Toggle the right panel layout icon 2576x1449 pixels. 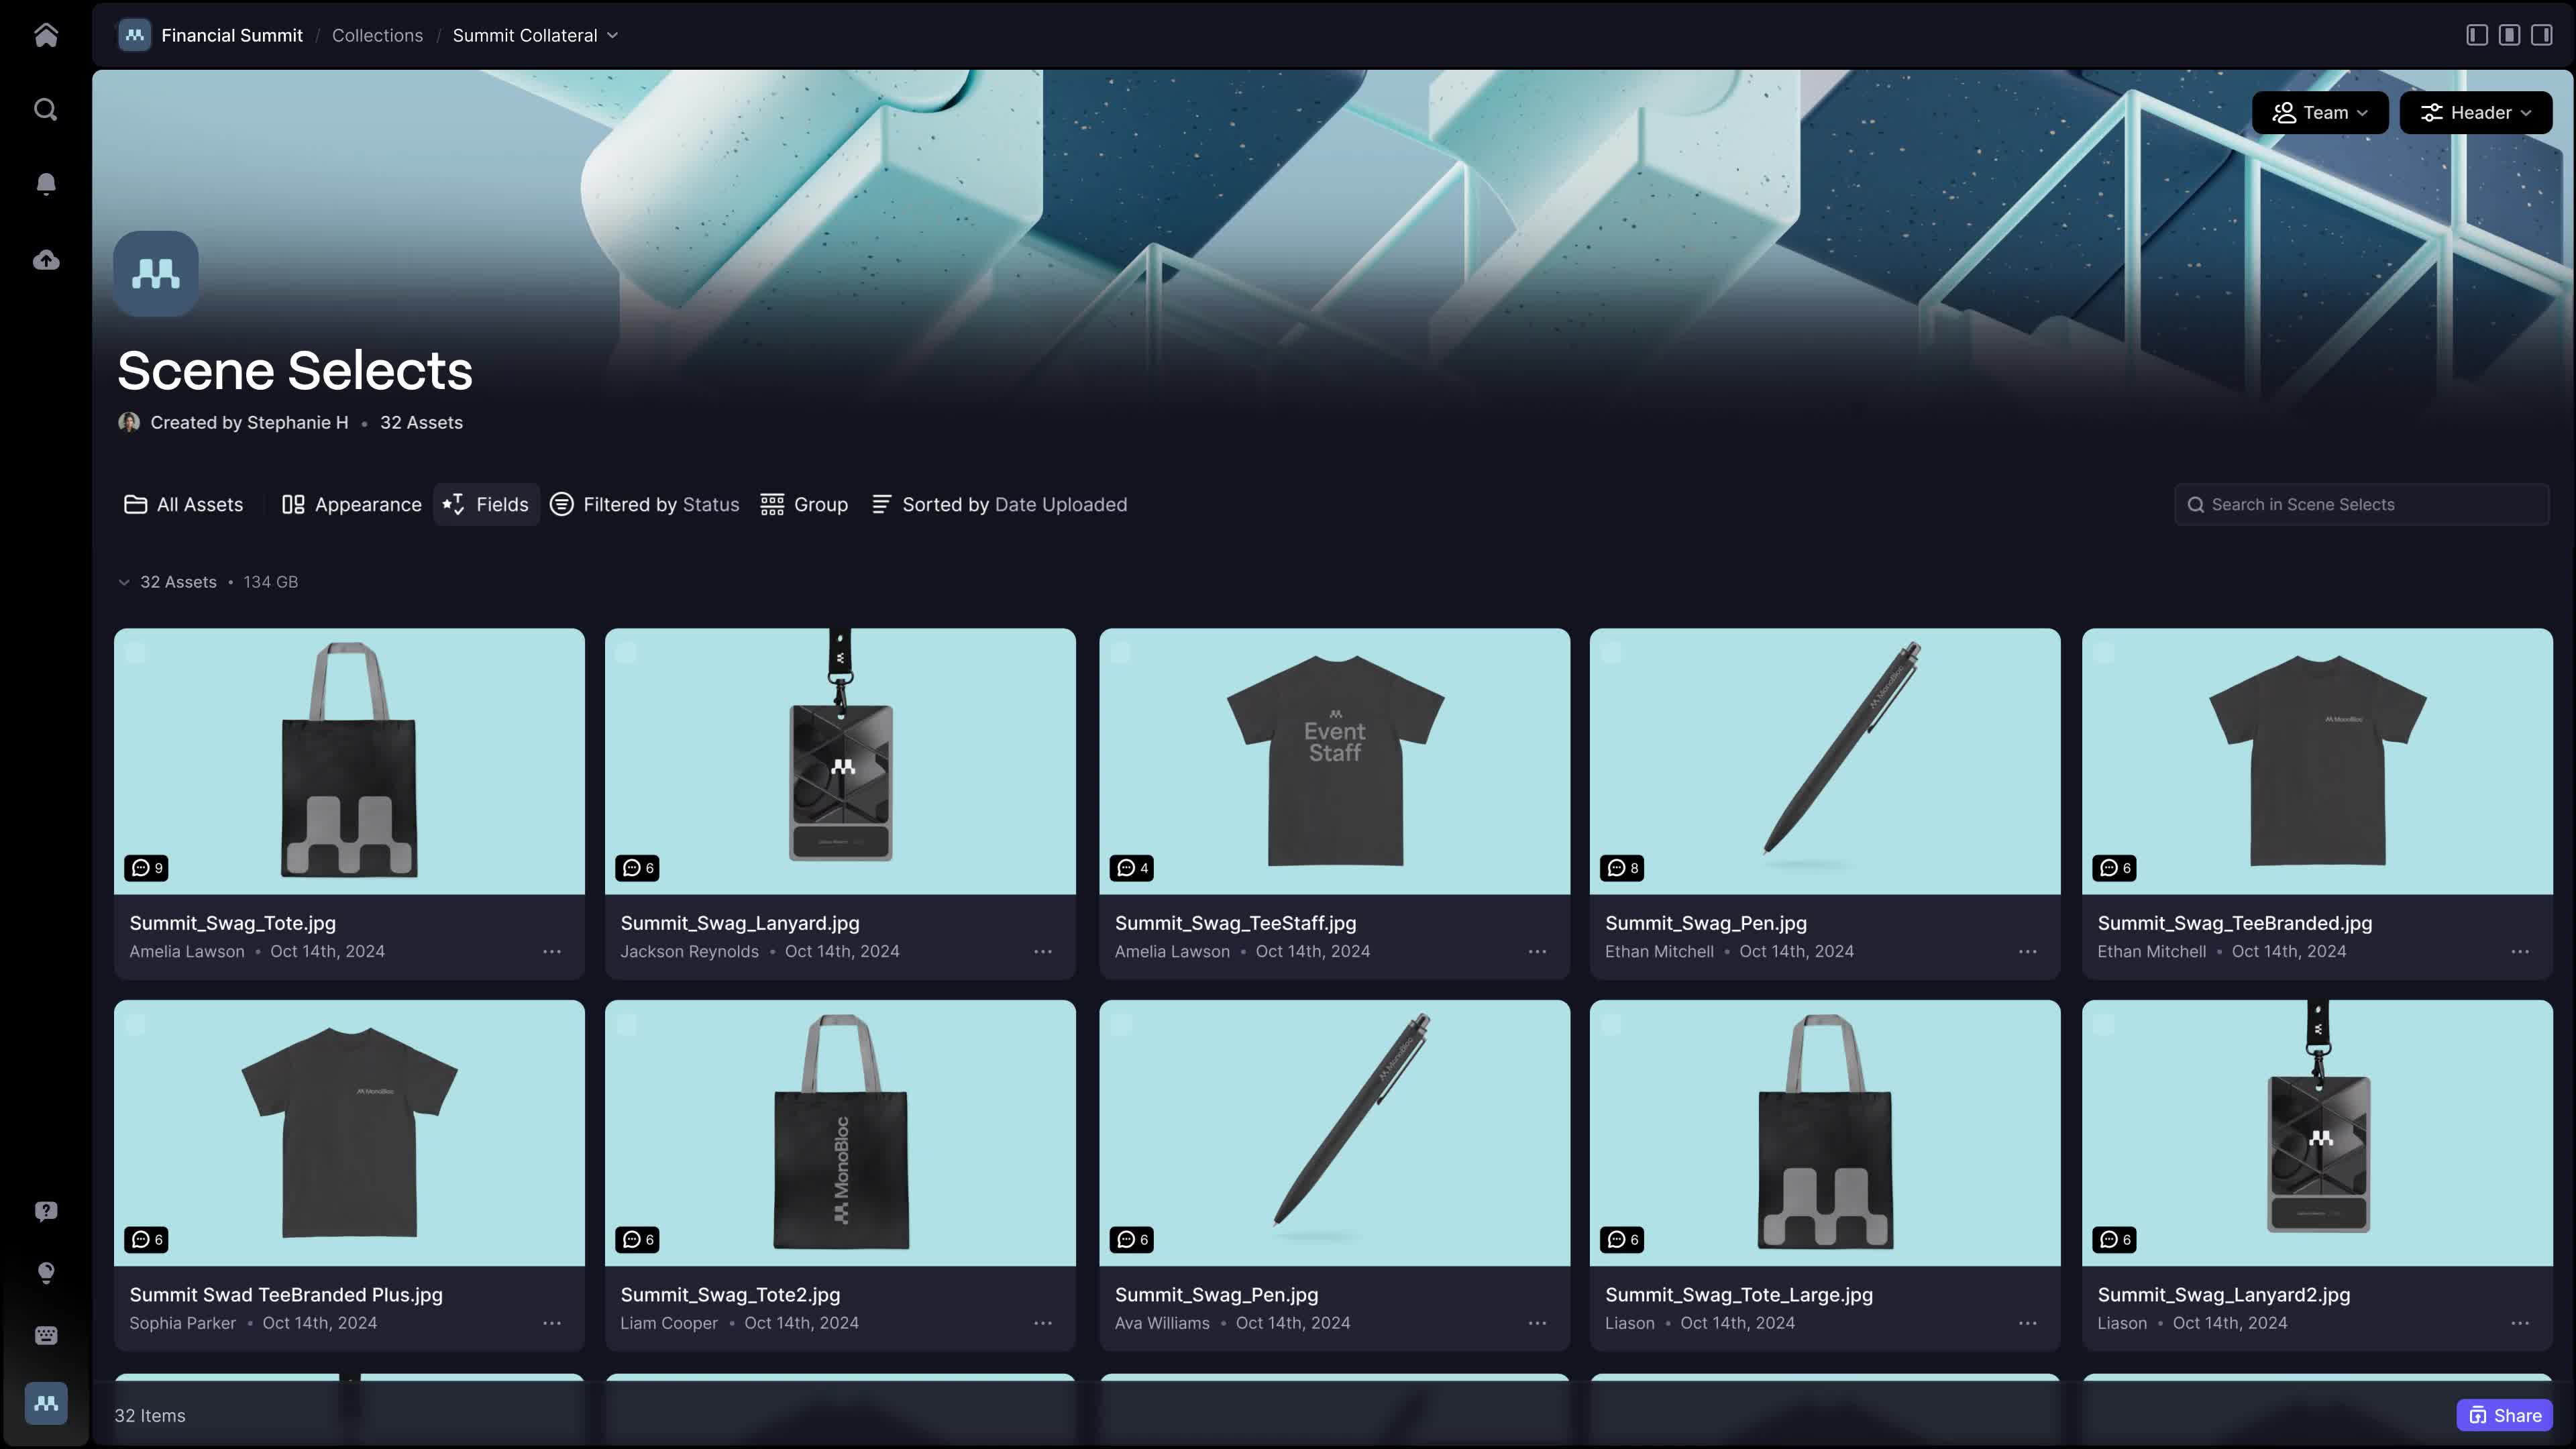(x=2541, y=35)
